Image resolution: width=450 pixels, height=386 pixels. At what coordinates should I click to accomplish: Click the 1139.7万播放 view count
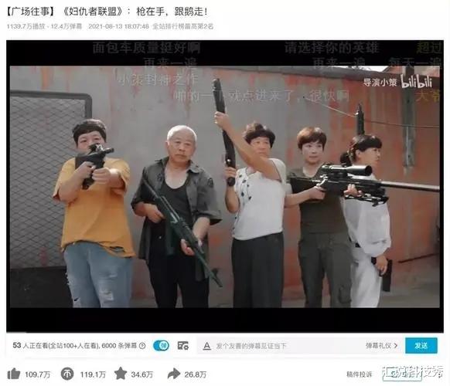[26, 26]
